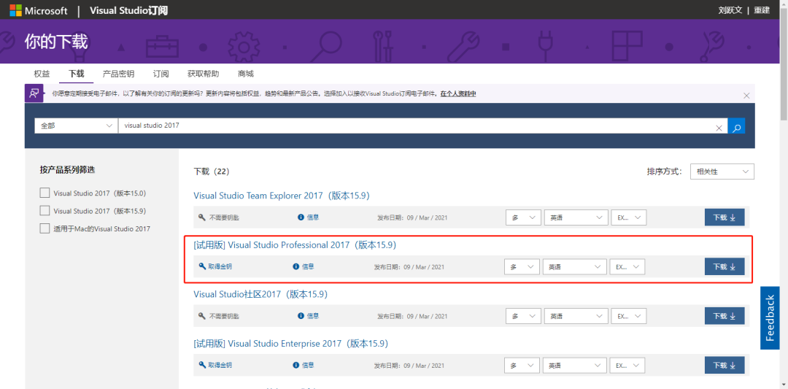Screen dimensions: 788x389
Task: Click info icon in Enterprise 2017 row
Action: (x=296, y=365)
